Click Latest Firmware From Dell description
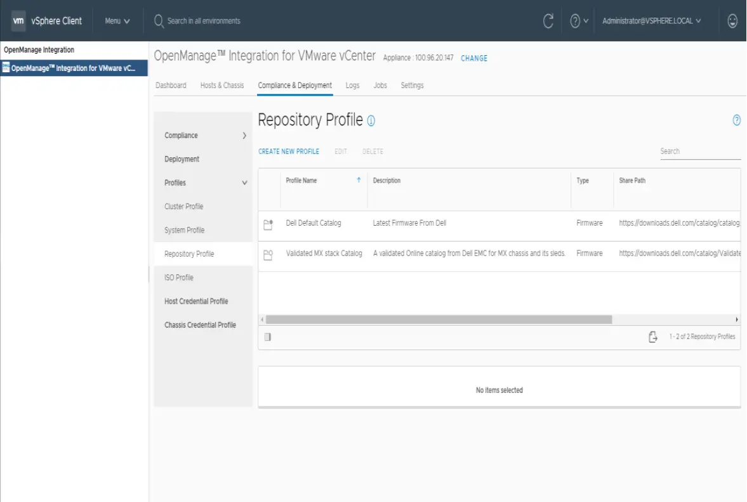 click(x=410, y=223)
